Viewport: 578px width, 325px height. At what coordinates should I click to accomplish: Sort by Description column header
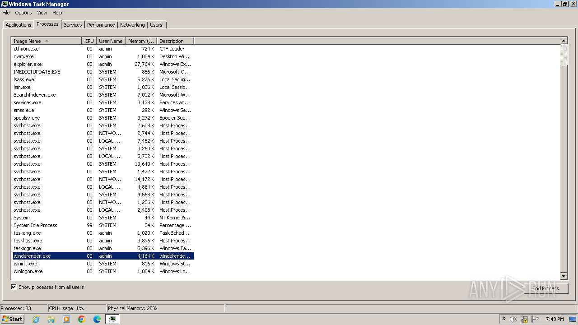(175, 41)
